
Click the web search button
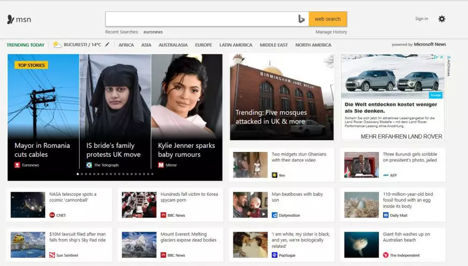(328, 19)
